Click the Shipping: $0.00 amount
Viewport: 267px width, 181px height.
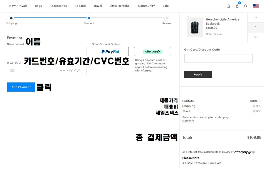pos(257,106)
